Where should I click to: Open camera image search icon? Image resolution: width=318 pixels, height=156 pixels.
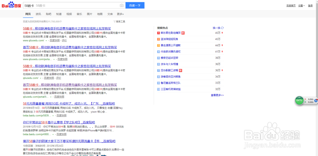click(x=121, y=5)
